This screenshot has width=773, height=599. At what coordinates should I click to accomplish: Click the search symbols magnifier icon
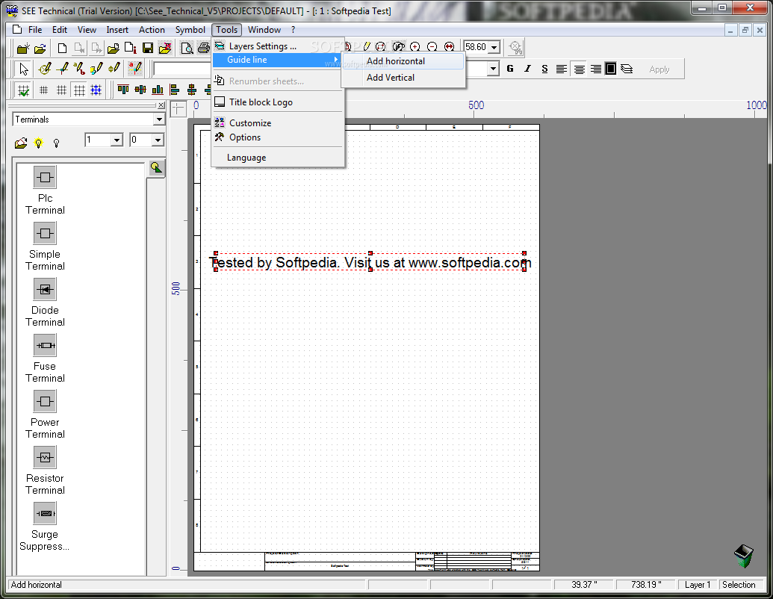point(156,168)
